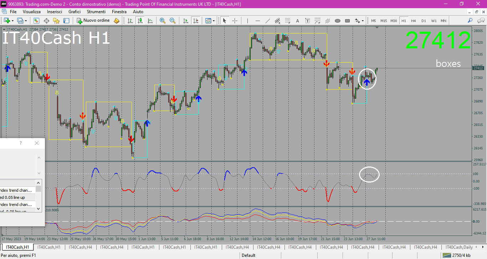Open the new chart dropdown arrow
This screenshot has width=487, height=259.
pos(12,21)
